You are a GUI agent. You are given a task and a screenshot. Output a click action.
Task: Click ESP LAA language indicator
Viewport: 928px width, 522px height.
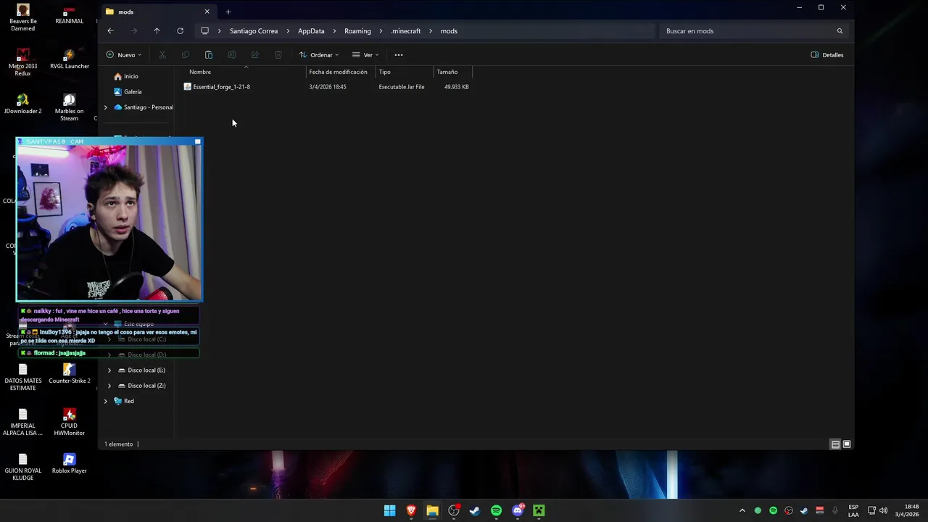click(x=853, y=510)
